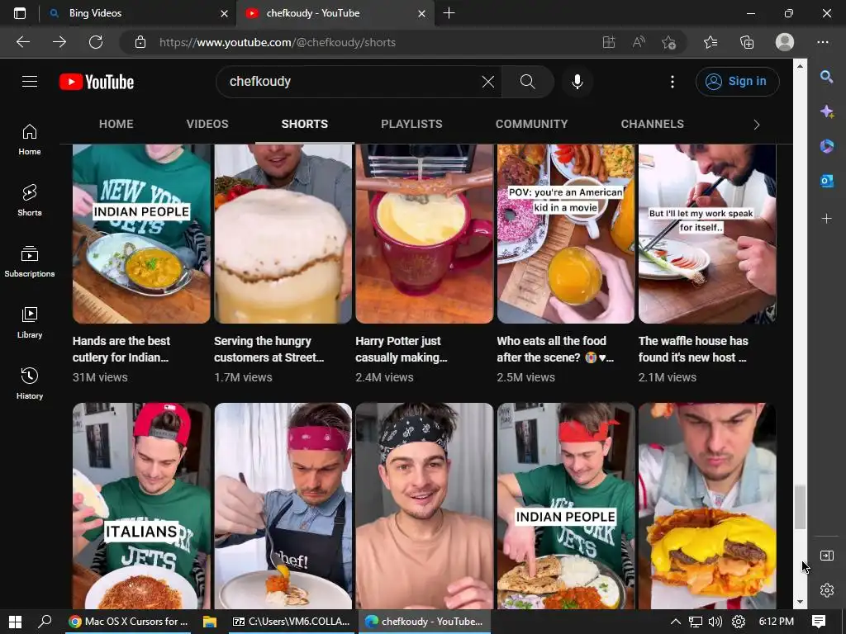The width and height of the screenshot is (846, 634).
Task: Go forward with browser forward arrow
Action: pos(59,42)
